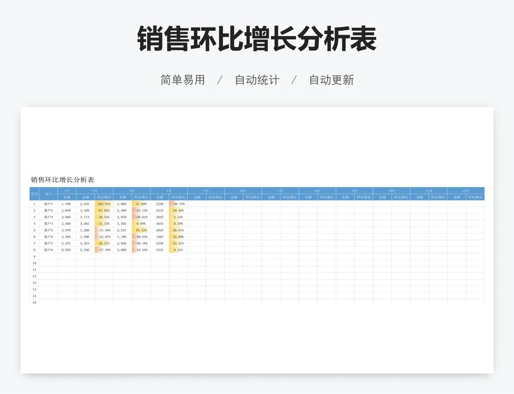The height and width of the screenshot is (394, 514).
Task: Select 客户8's February amount 5,546
Action: [x=85, y=249]
